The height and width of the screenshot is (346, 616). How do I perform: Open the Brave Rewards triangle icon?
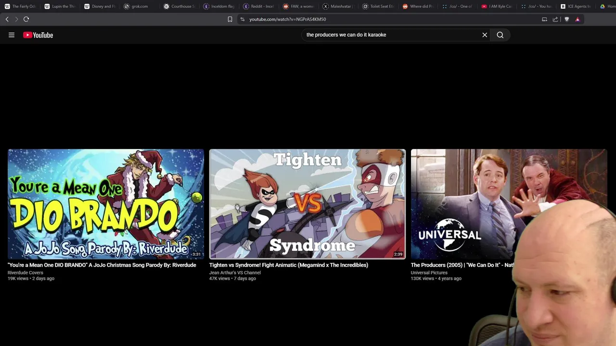point(577,19)
